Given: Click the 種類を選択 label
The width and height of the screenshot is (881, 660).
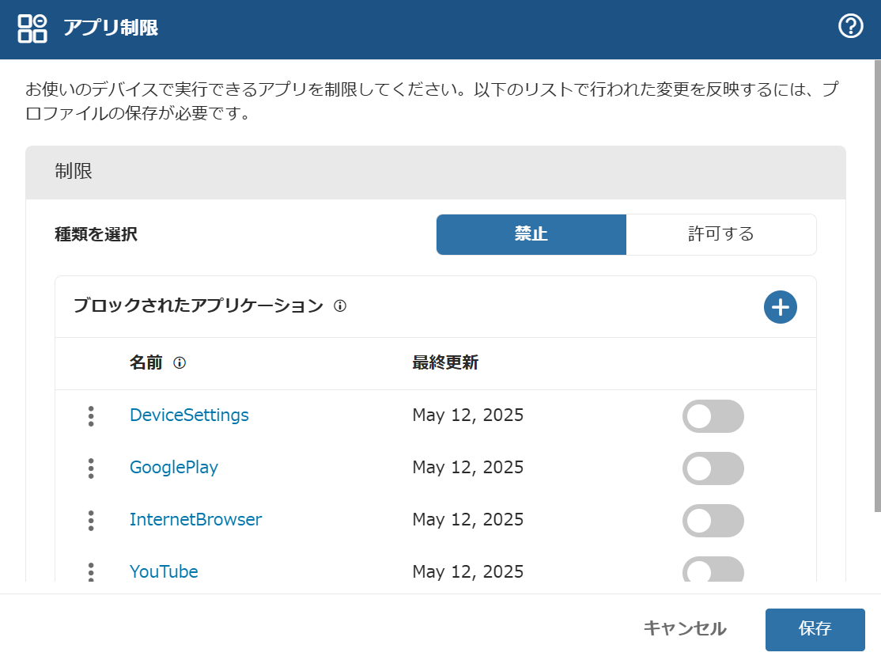Looking at the screenshot, I should pos(96,234).
